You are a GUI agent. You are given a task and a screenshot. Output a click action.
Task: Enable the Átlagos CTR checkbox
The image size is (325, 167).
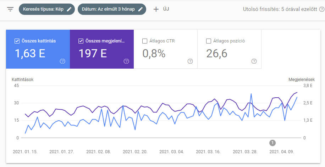144,41
